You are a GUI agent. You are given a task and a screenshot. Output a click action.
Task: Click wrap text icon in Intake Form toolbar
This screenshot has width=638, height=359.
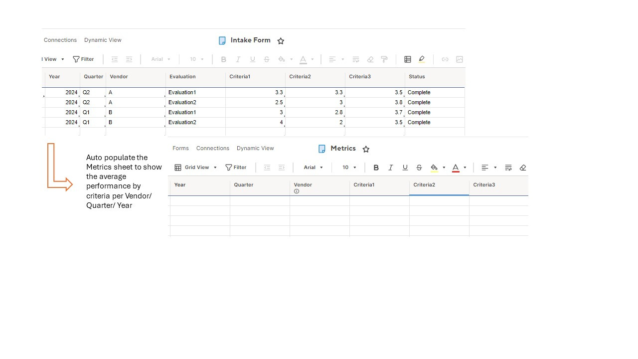356,59
